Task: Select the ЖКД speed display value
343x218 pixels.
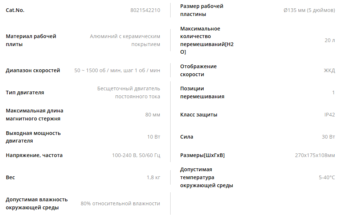Action: tap(329, 70)
